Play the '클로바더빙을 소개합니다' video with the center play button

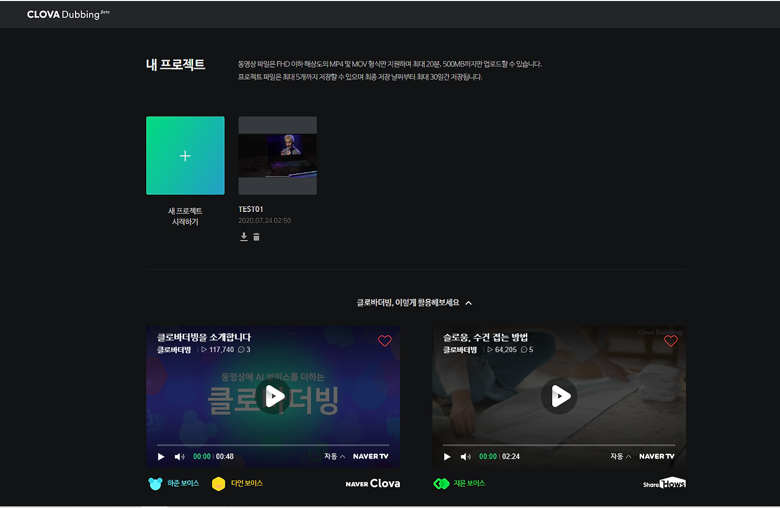pos(273,397)
